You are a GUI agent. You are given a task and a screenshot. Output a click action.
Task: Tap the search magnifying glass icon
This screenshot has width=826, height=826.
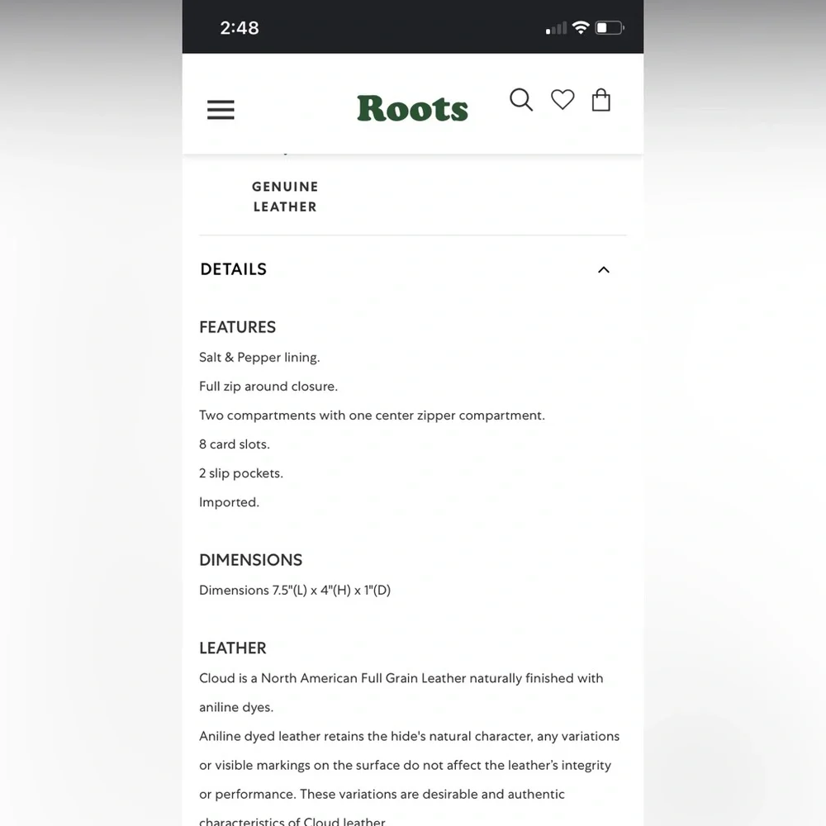(521, 100)
